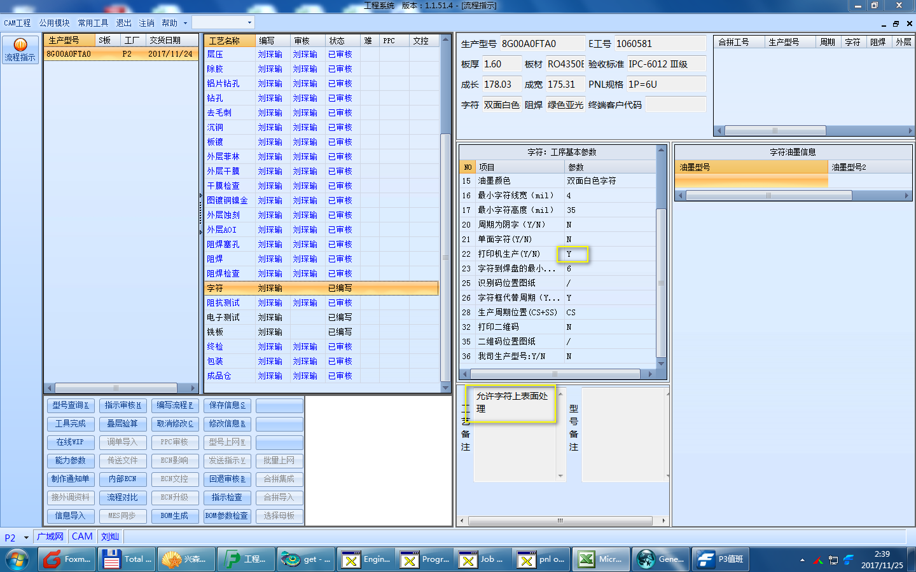Screen dimensions: 916x572
Task: Open Total Commander from the taskbar
Action: pos(127,559)
